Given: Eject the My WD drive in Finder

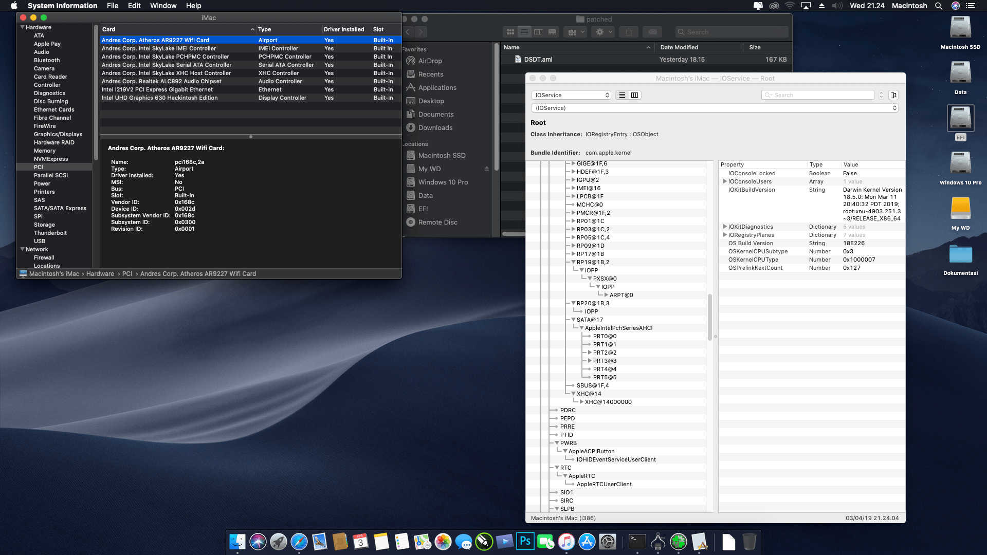Looking at the screenshot, I should click(486, 169).
